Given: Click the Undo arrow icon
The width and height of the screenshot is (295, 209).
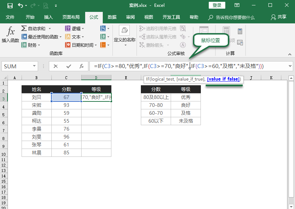Looking at the screenshot, I should (20, 5).
